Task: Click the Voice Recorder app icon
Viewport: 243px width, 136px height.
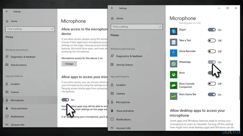Action: 173,53
